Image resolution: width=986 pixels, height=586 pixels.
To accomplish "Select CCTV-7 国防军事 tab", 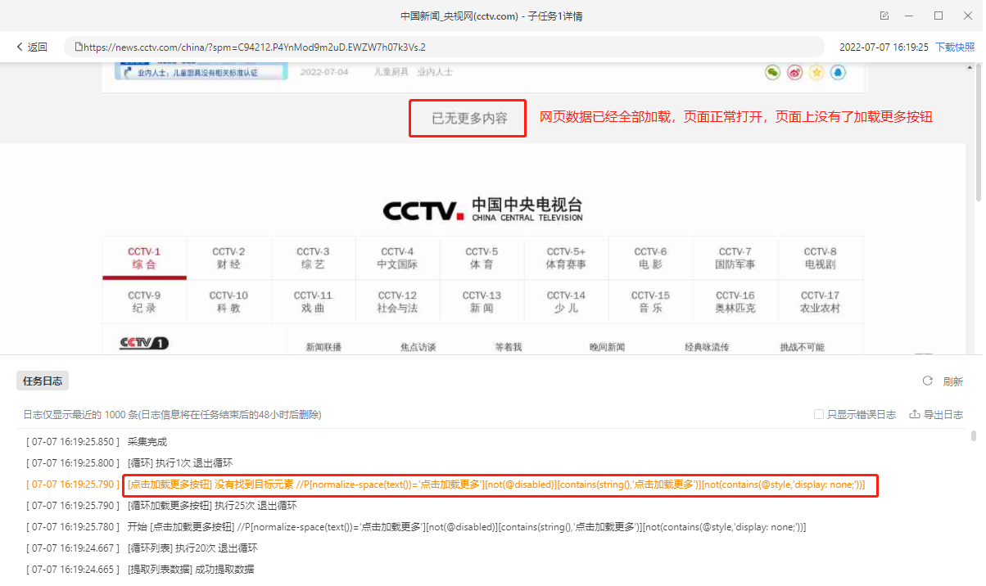I will (x=735, y=258).
